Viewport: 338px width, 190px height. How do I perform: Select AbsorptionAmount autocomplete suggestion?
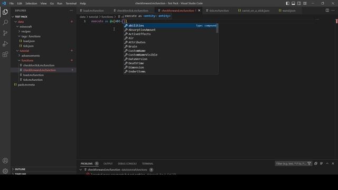pos(170,30)
